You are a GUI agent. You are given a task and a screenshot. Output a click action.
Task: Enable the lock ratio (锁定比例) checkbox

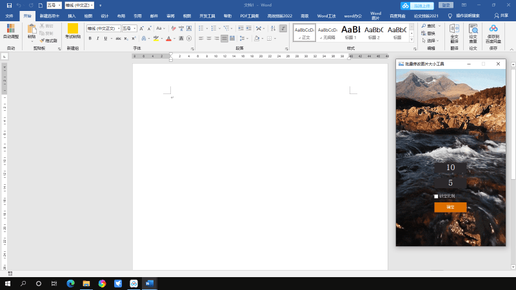pyautogui.click(x=436, y=196)
